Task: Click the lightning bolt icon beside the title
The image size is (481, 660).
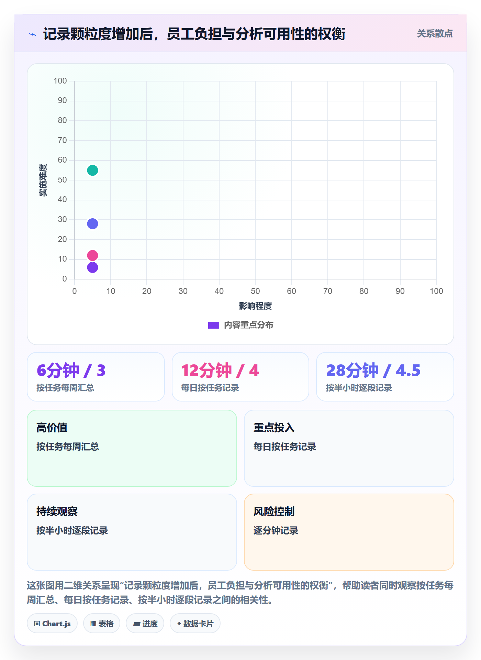Action: pos(33,34)
